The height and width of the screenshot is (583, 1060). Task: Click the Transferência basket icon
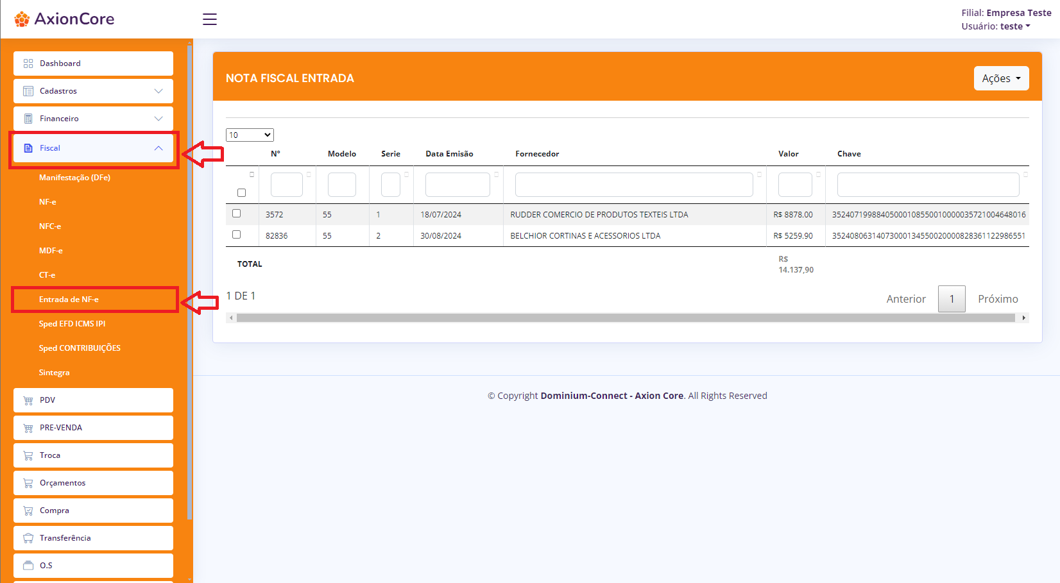28,538
